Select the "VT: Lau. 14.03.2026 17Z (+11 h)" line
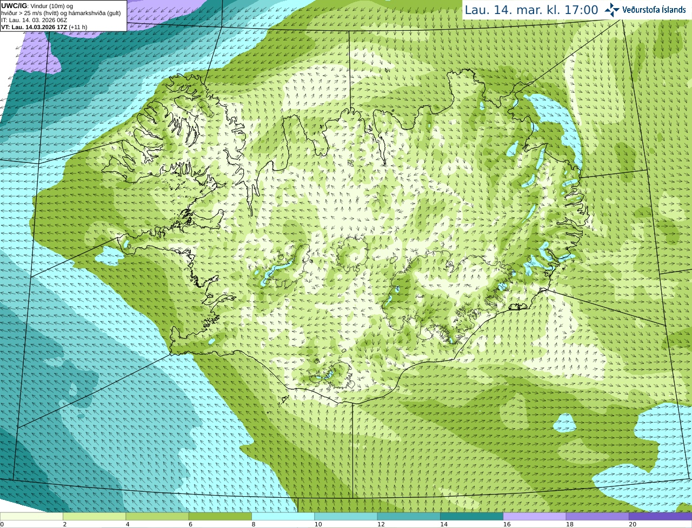Viewport: 692px width, 528px height. point(44,27)
